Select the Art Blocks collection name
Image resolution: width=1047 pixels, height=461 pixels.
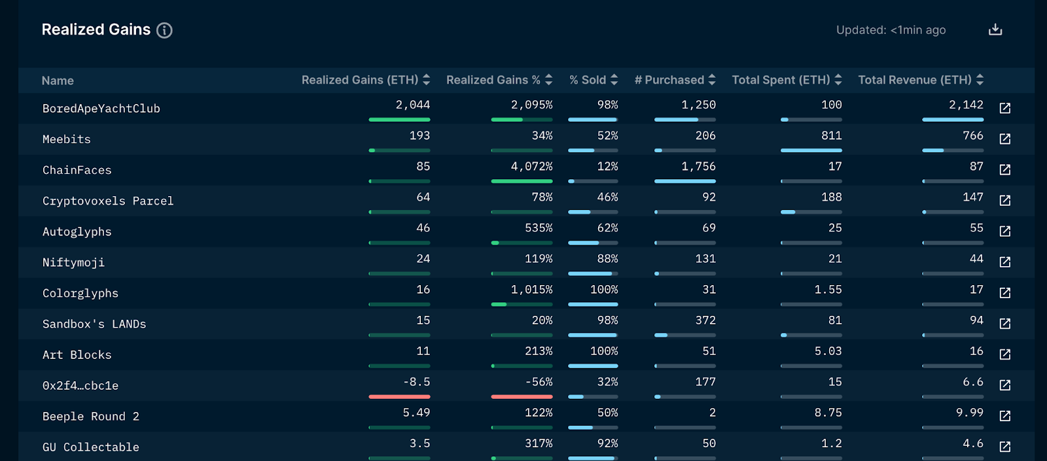[77, 354]
